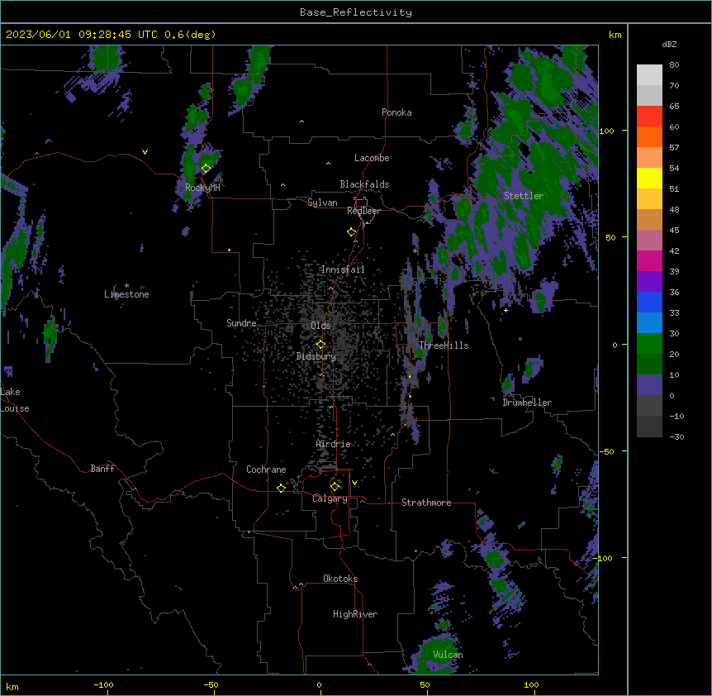Click the magenta 42 dBZ legend swatch

point(649,260)
